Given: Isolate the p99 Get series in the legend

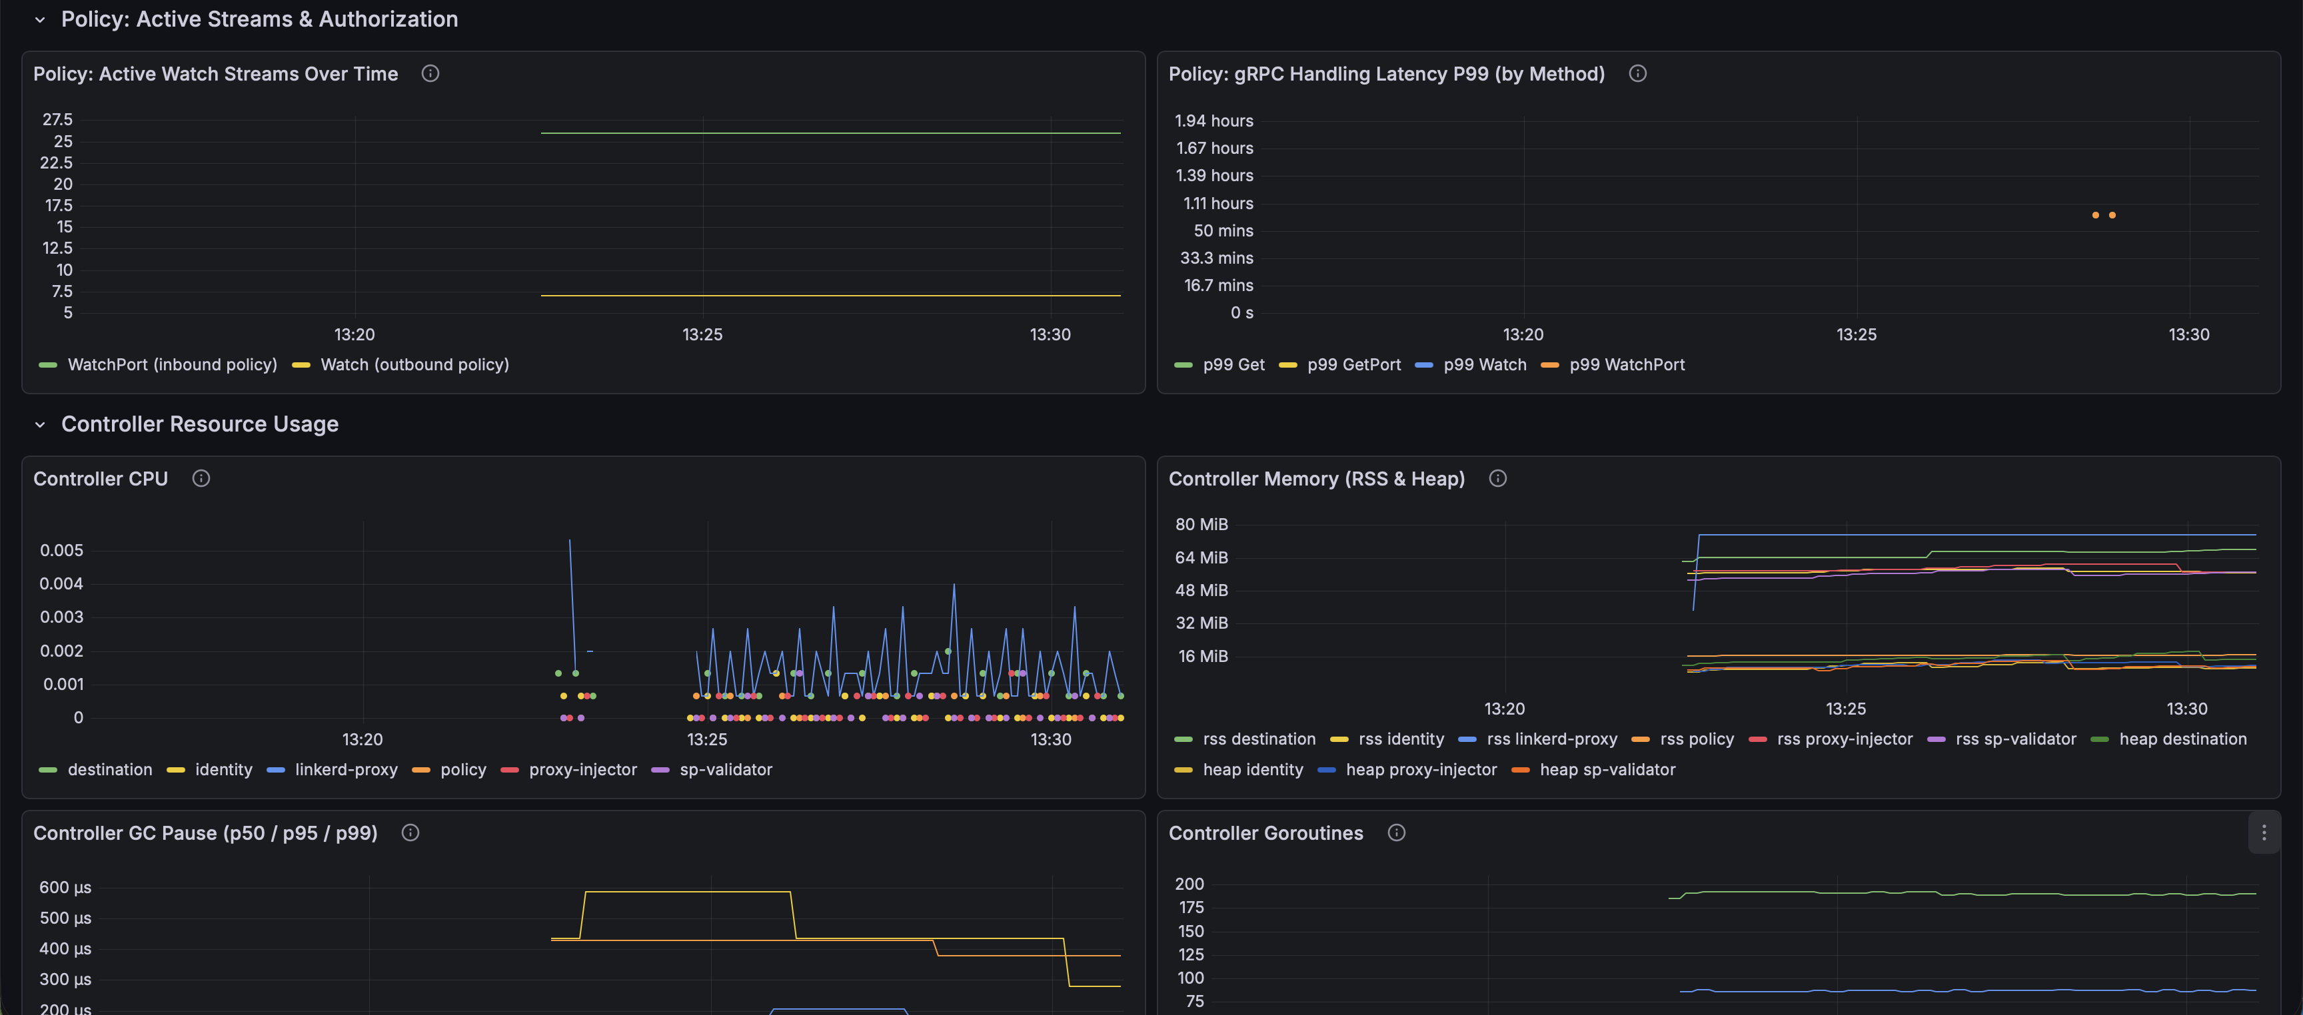Looking at the screenshot, I should coord(1233,364).
